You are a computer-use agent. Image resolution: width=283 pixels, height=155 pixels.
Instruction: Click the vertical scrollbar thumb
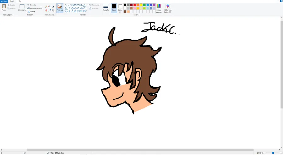(282, 65)
